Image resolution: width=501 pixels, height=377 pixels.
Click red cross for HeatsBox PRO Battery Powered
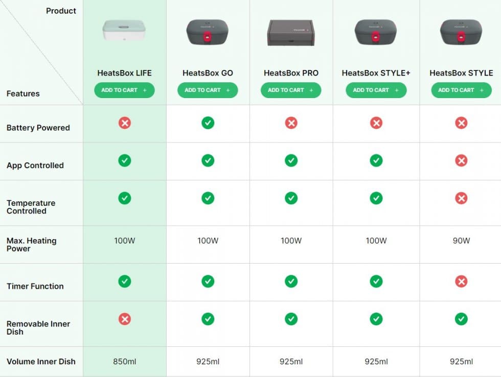click(x=291, y=123)
